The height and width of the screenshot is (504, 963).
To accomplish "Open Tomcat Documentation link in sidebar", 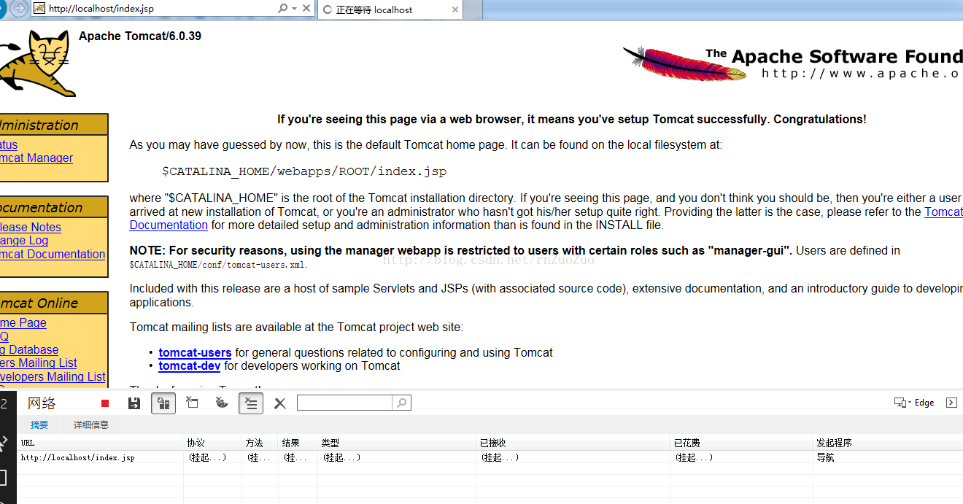I will [x=53, y=254].
